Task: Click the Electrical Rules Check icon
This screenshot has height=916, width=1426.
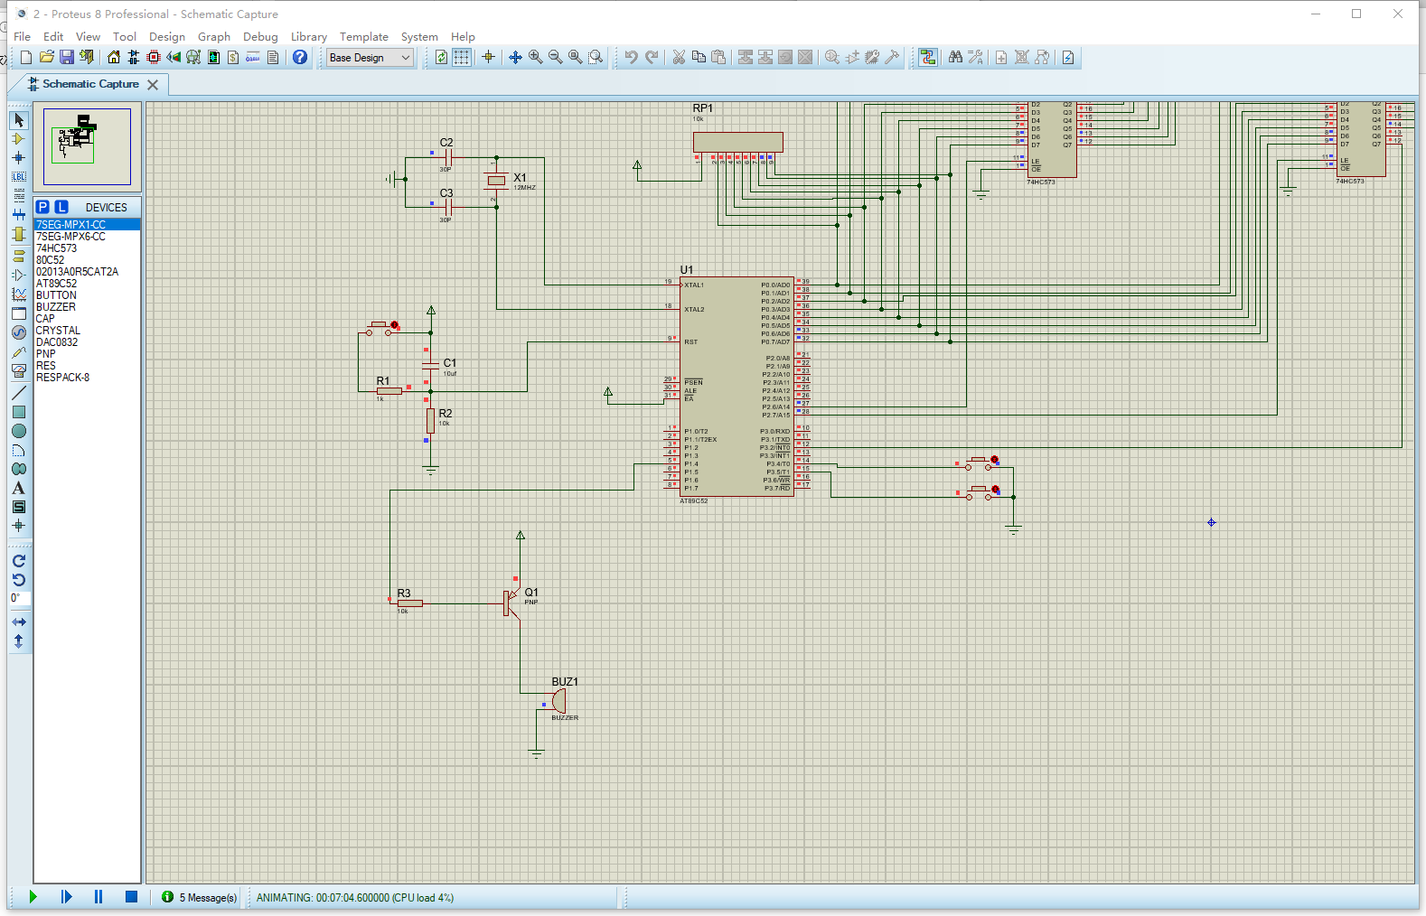Action: 1068,57
